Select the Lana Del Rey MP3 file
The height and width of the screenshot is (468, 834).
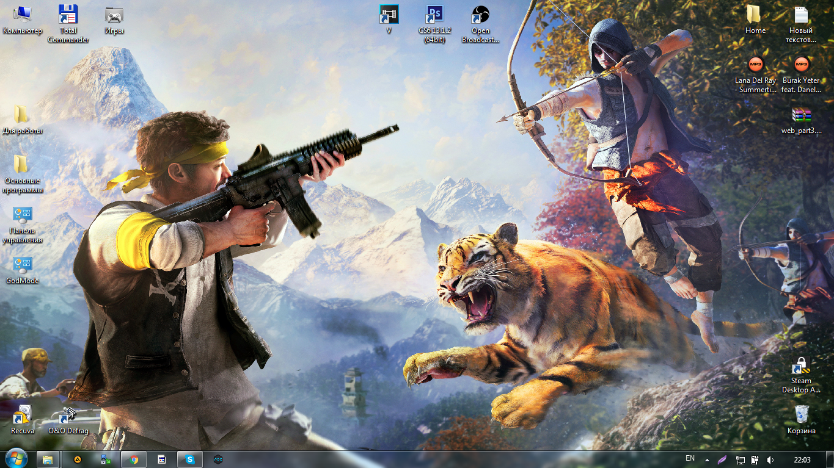(x=755, y=73)
